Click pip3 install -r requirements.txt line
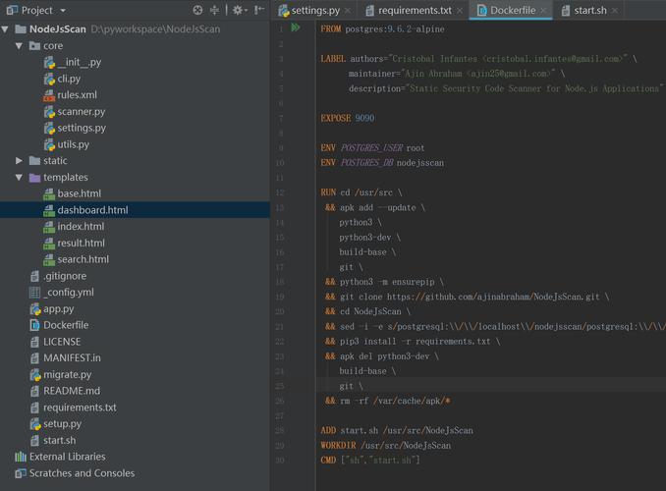Screen dimensions: 666x491 click(413, 342)
